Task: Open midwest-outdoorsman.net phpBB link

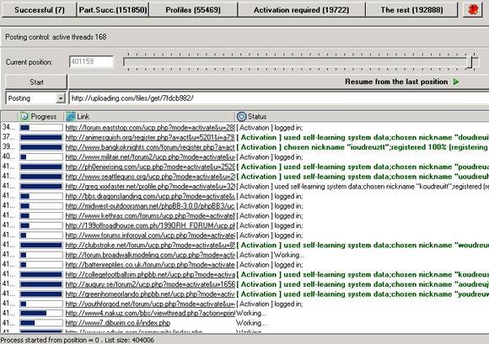Action: (150, 206)
